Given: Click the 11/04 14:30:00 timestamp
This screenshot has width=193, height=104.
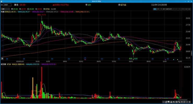Looking at the screenshot, I should click(159, 5).
